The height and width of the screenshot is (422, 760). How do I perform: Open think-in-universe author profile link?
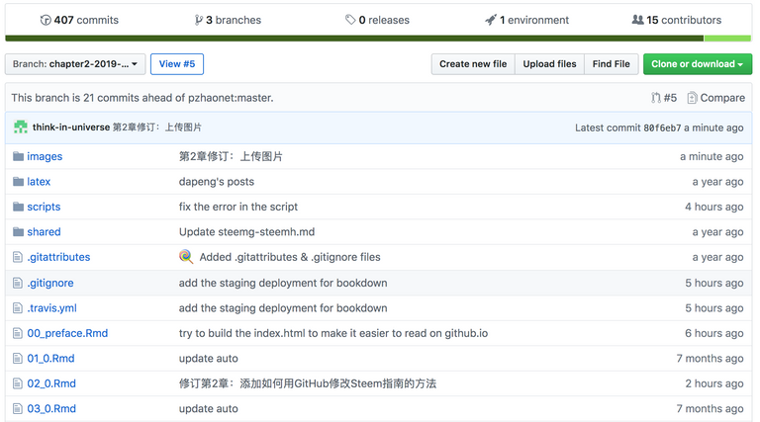pyautogui.click(x=71, y=127)
